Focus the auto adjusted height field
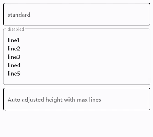 [x=76, y=99]
